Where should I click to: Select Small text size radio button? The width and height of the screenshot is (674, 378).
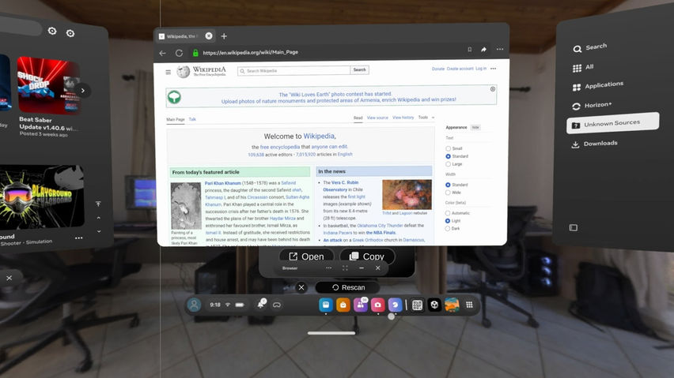(x=448, y=148)
